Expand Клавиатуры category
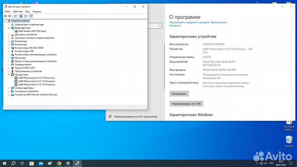The image size is (297, 167). 9,41
